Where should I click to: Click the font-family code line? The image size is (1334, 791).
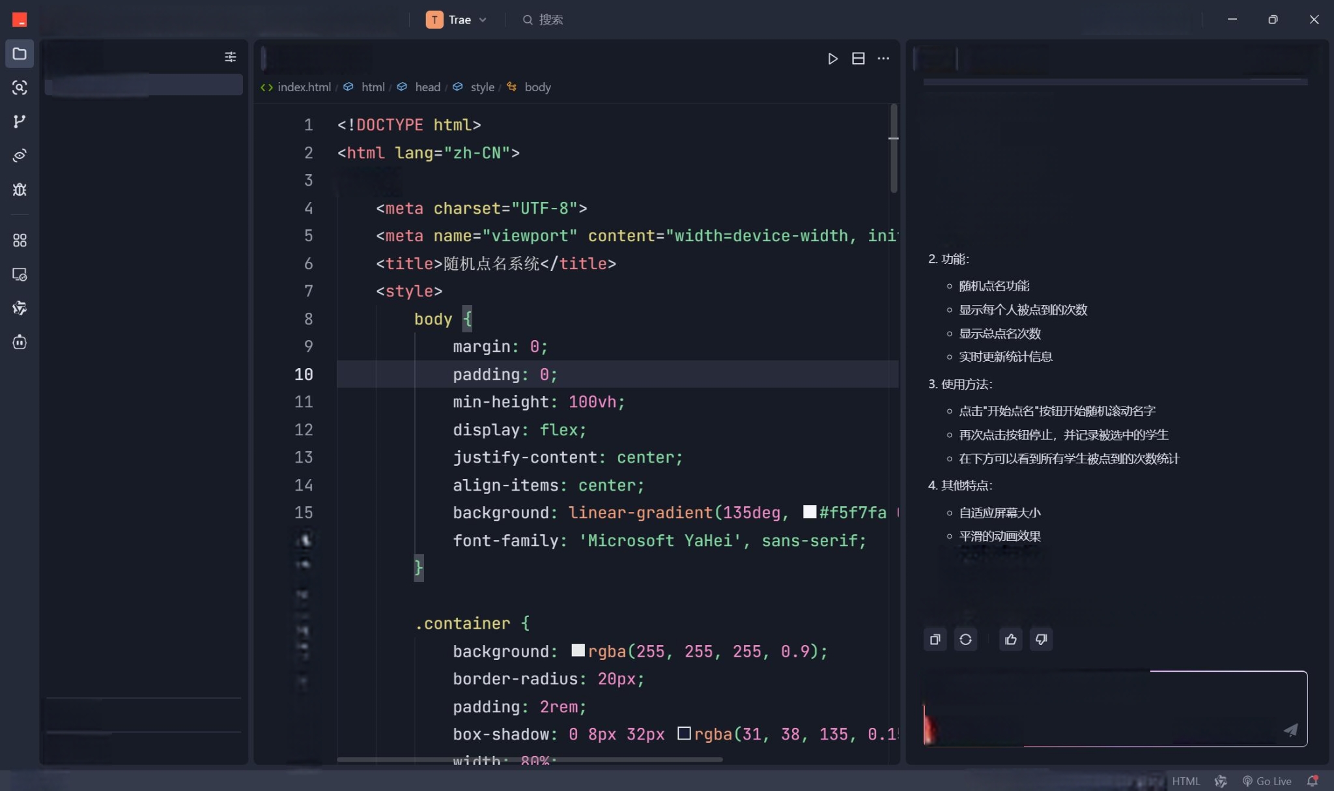click(x=659, y=540)
